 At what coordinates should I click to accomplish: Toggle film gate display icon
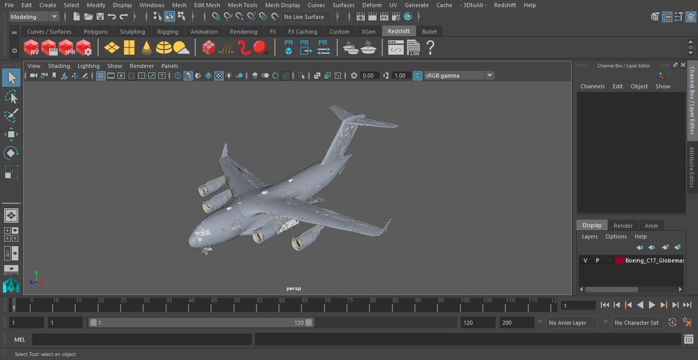point(111,76)
